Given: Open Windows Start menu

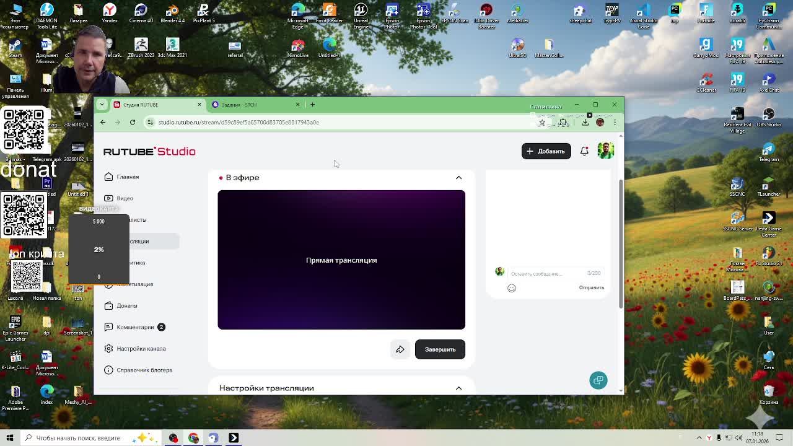Looking at the screenshot, I should tap(10, 438).
